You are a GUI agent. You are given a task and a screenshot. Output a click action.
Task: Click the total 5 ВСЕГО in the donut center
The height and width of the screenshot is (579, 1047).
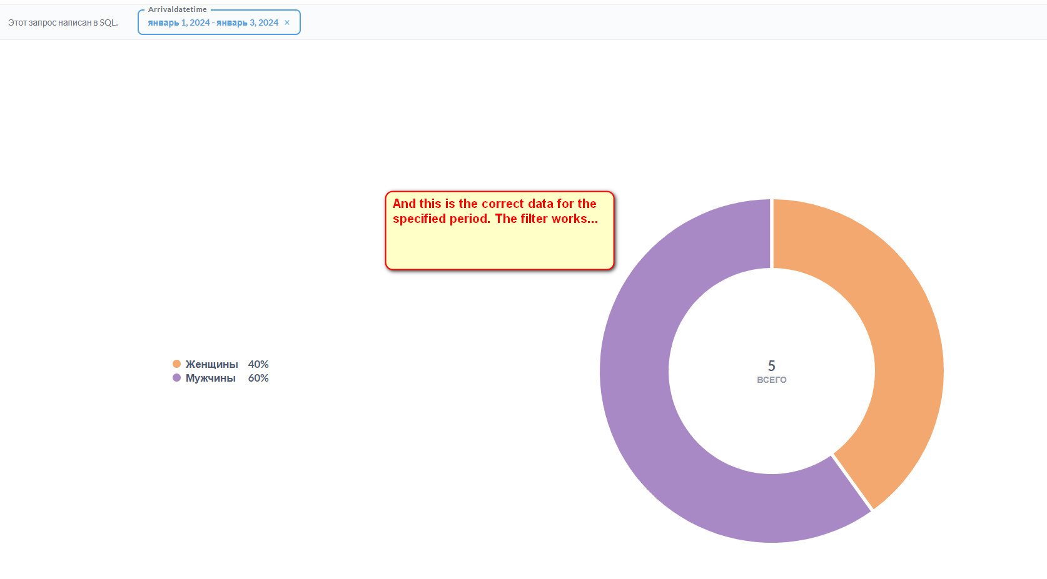(x=772, y=371)
